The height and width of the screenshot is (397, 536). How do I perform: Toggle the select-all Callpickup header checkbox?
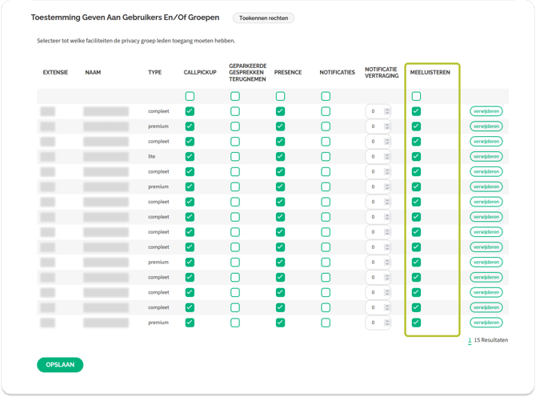pyautogui.click(x=190, y=96)
